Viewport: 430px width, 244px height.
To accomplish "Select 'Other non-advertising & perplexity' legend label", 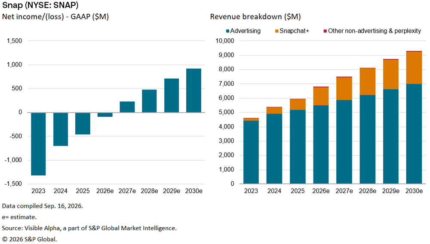I will (x=375, y=31).
